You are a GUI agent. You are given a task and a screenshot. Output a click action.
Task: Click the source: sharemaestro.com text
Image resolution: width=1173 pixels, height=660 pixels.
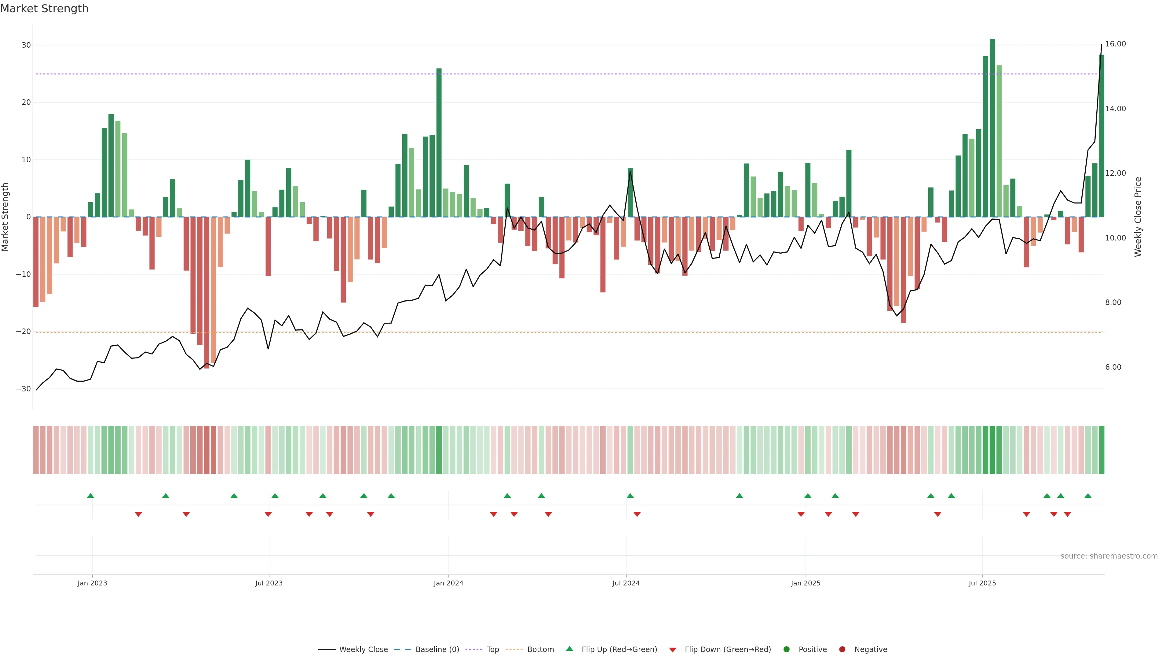[x=1109, y=556]
